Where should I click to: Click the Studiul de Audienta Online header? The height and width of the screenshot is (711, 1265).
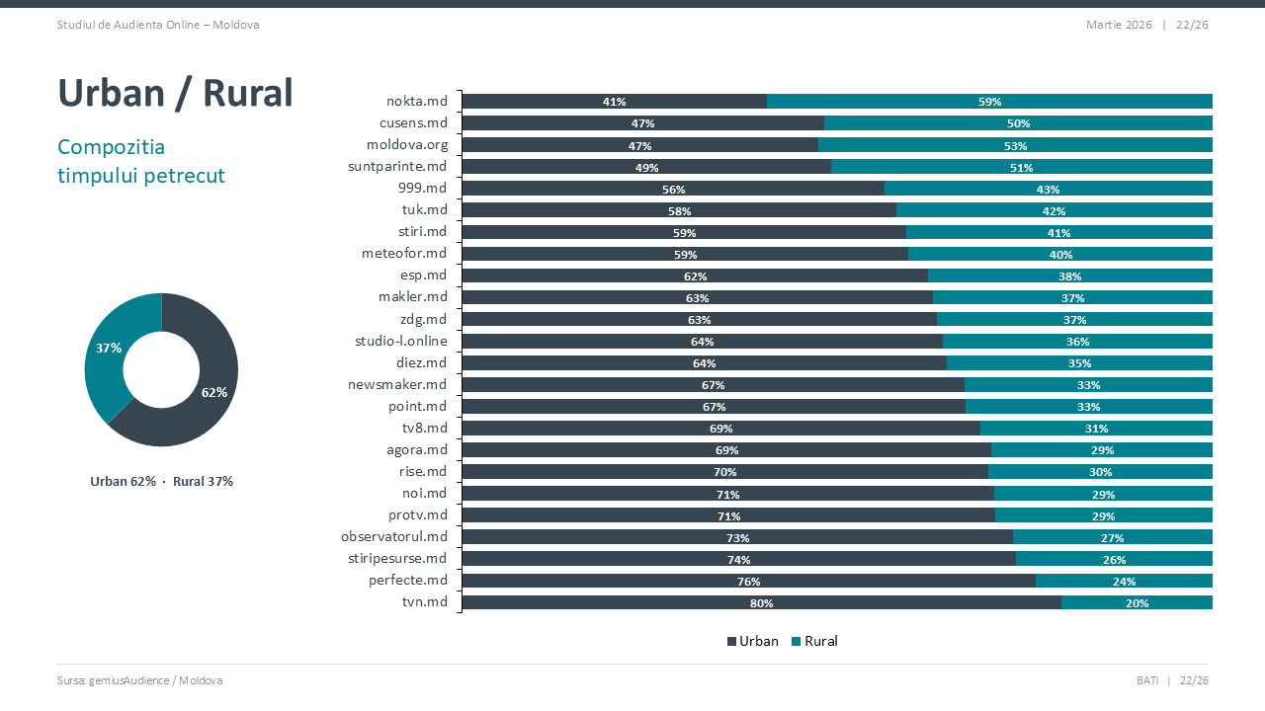point(158,25)
